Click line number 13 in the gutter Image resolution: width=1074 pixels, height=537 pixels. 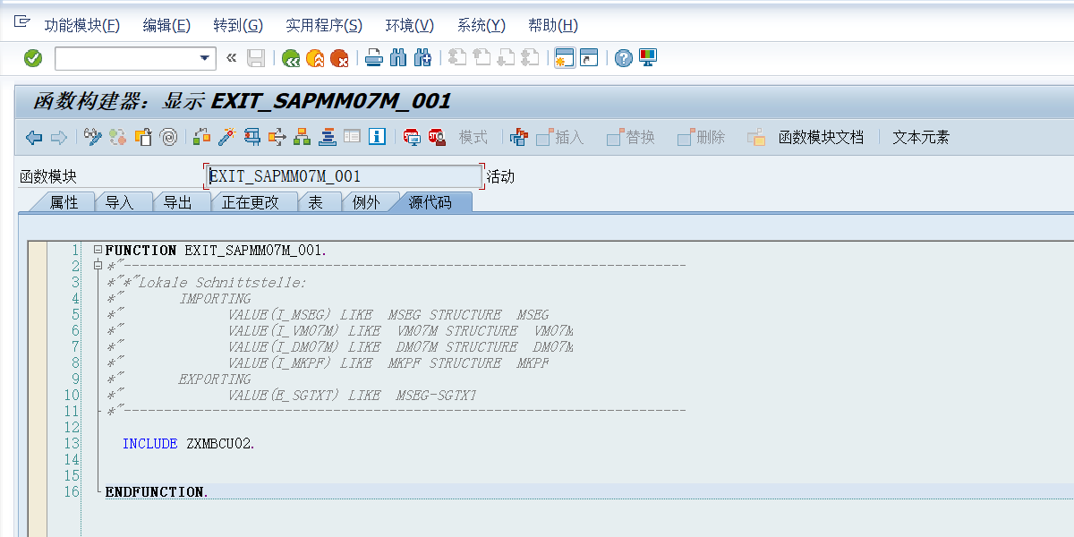(x=72, y=443)
